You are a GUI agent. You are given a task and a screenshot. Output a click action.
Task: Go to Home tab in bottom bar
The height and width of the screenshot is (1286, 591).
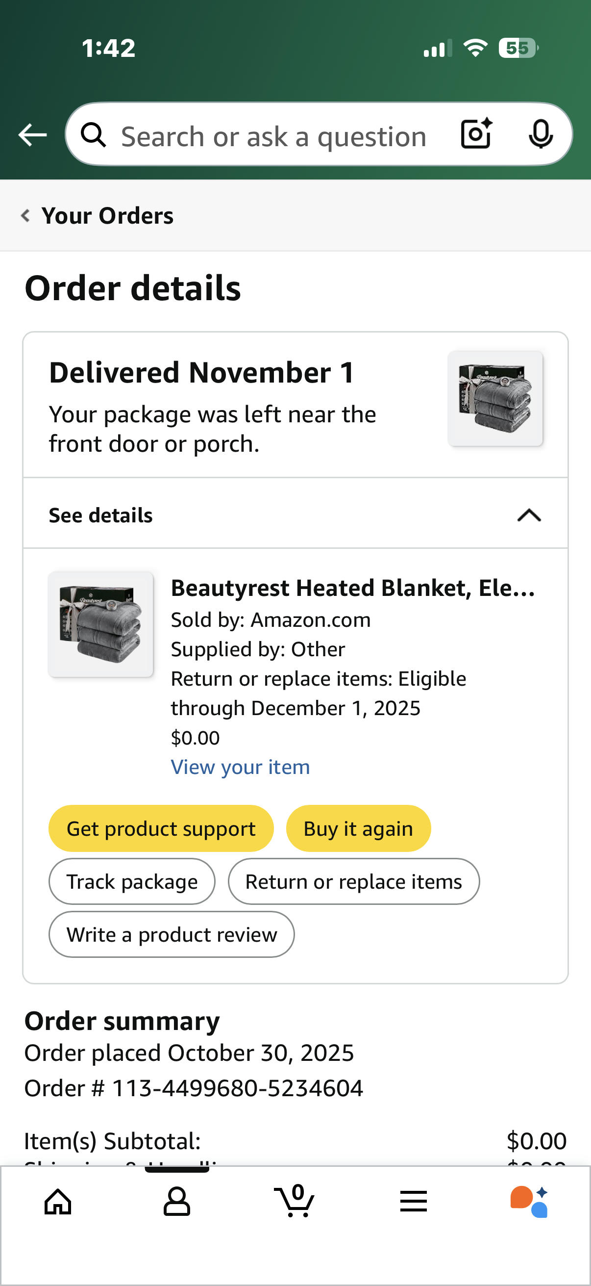tap(58, 1201)
